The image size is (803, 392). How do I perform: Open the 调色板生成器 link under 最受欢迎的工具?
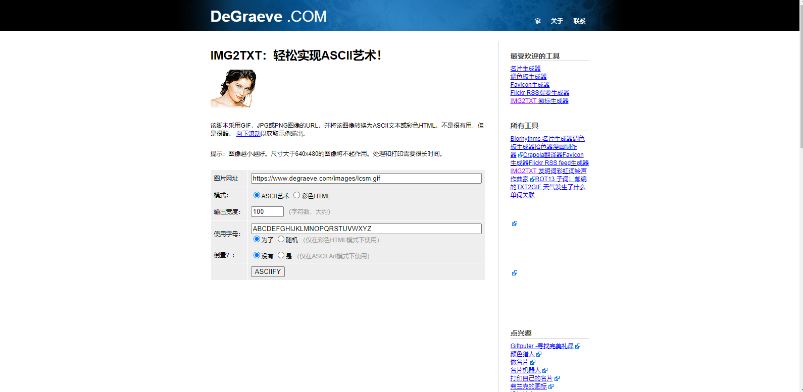pyautogui.click(x=528, y=77)
